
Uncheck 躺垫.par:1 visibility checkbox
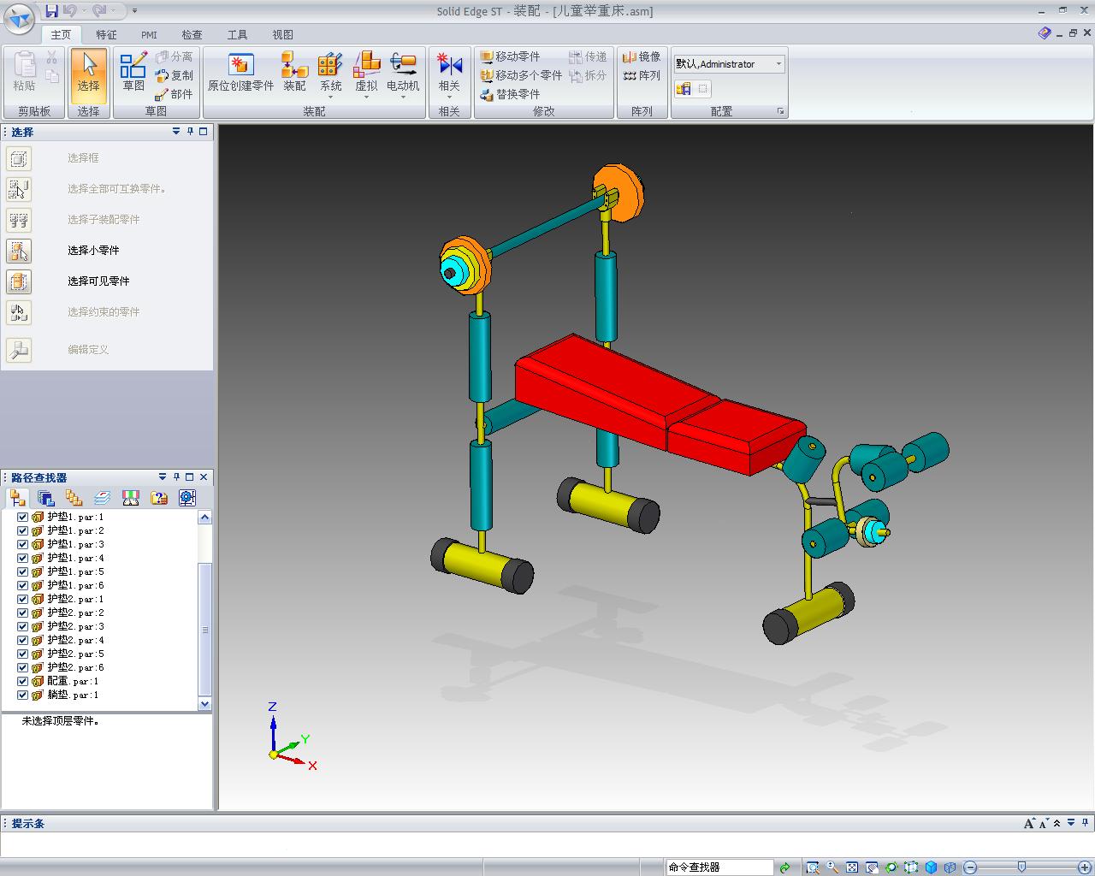pyautogui.click(x=23, y=695)
